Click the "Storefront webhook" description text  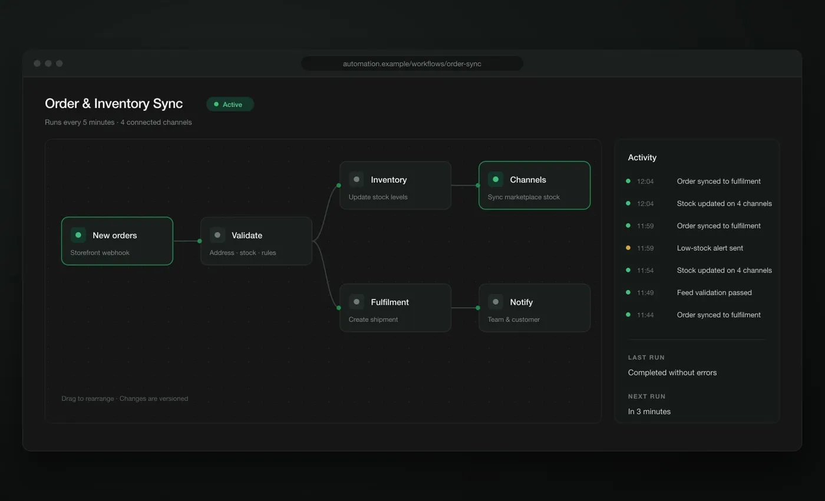click(100, 253)
